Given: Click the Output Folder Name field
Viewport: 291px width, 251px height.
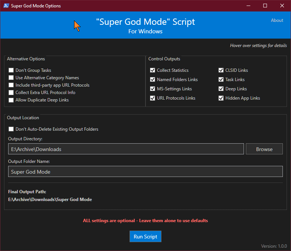Looking at the screenshot, I should point(145,171).
